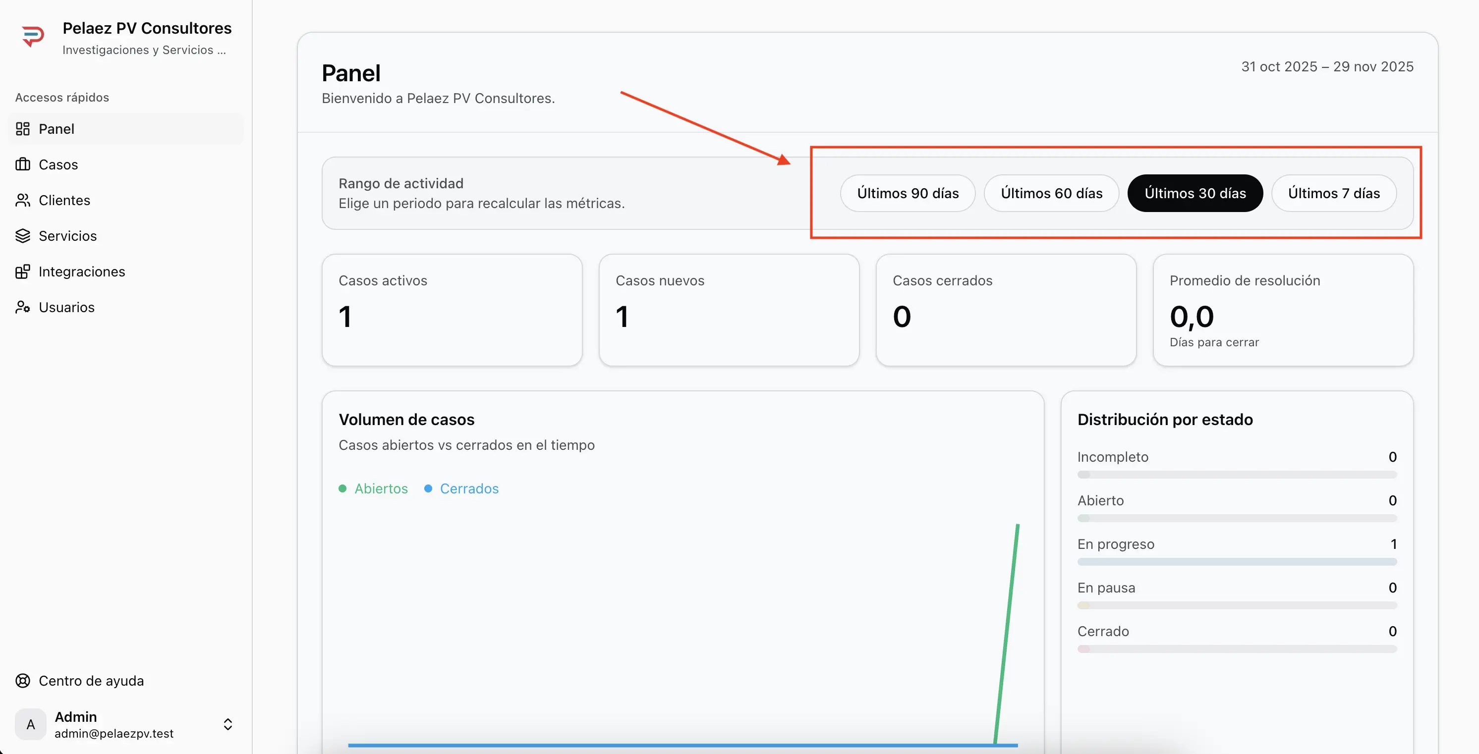Screen dimensions: 1479x754
Task: Click the Casos briefcase icon
Action: coord(22,164)
